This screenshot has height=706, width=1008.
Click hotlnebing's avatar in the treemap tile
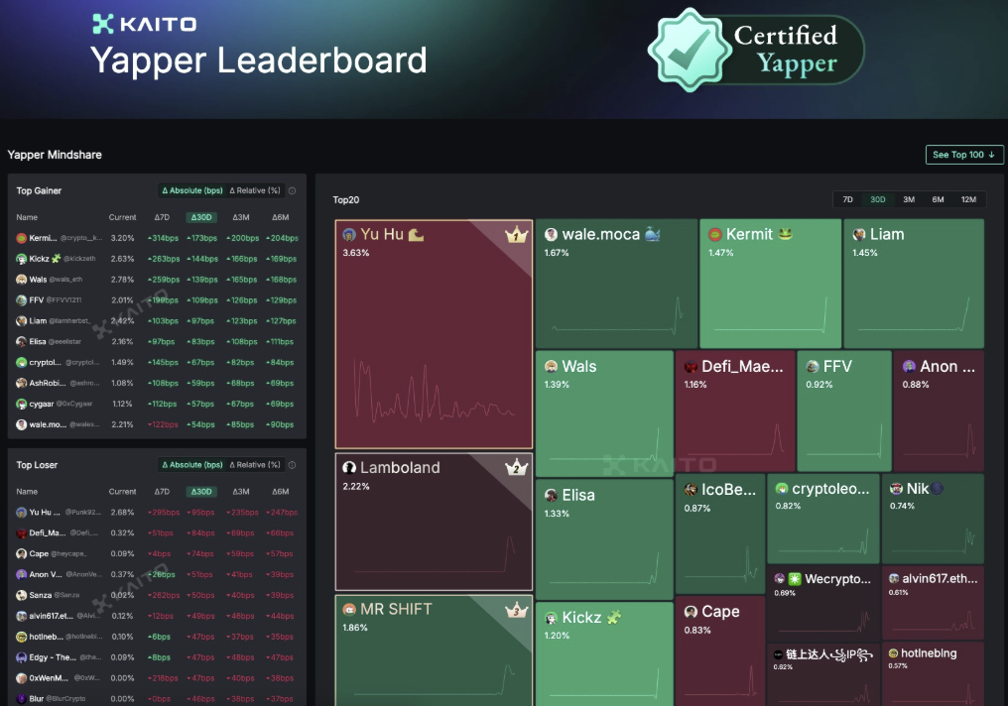coord(893,653)
